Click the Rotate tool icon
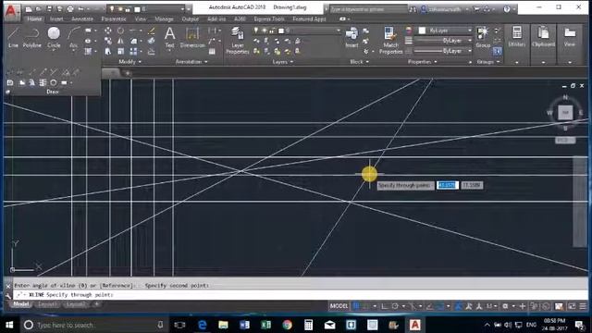 (120, 31)
